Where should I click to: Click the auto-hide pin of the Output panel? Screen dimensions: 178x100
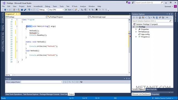click(x=127, y=79)
